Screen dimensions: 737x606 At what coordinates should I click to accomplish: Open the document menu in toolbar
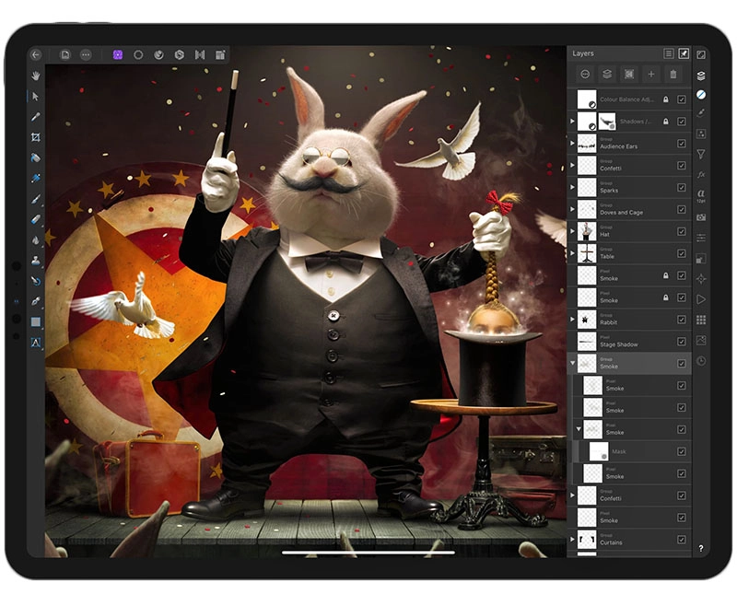[64, 54]
